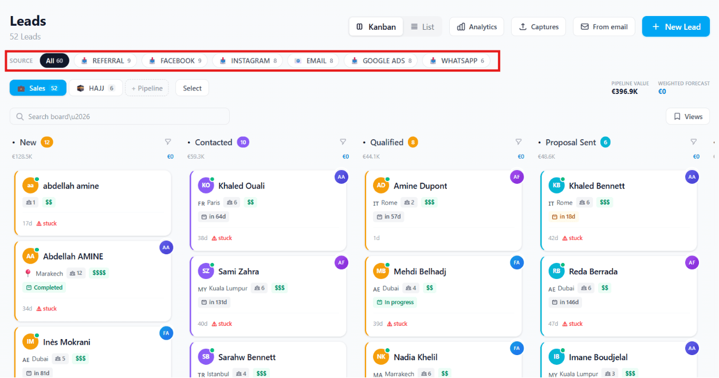Switch to Kanban view

tap(376, 27)
